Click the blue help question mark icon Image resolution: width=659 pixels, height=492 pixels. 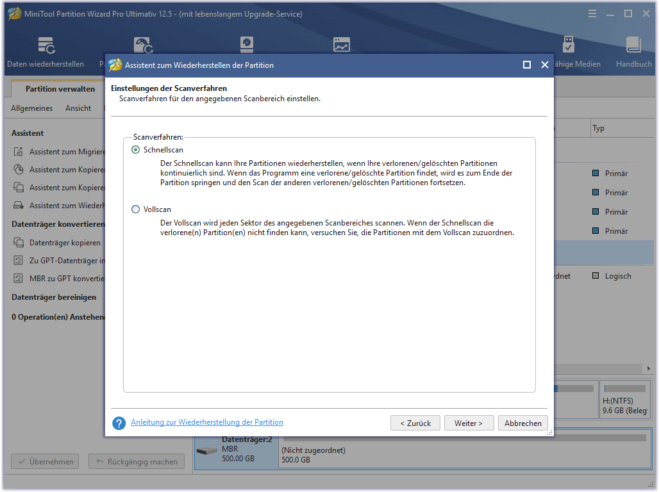119,423
